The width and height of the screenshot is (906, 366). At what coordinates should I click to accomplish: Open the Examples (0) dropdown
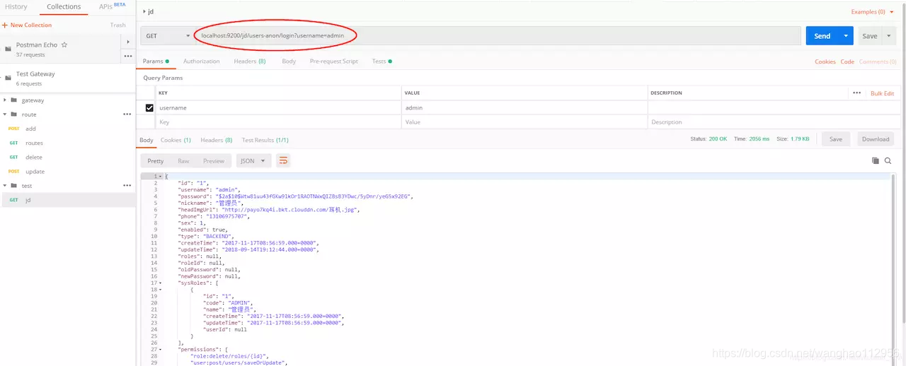[x=871, y=11]
